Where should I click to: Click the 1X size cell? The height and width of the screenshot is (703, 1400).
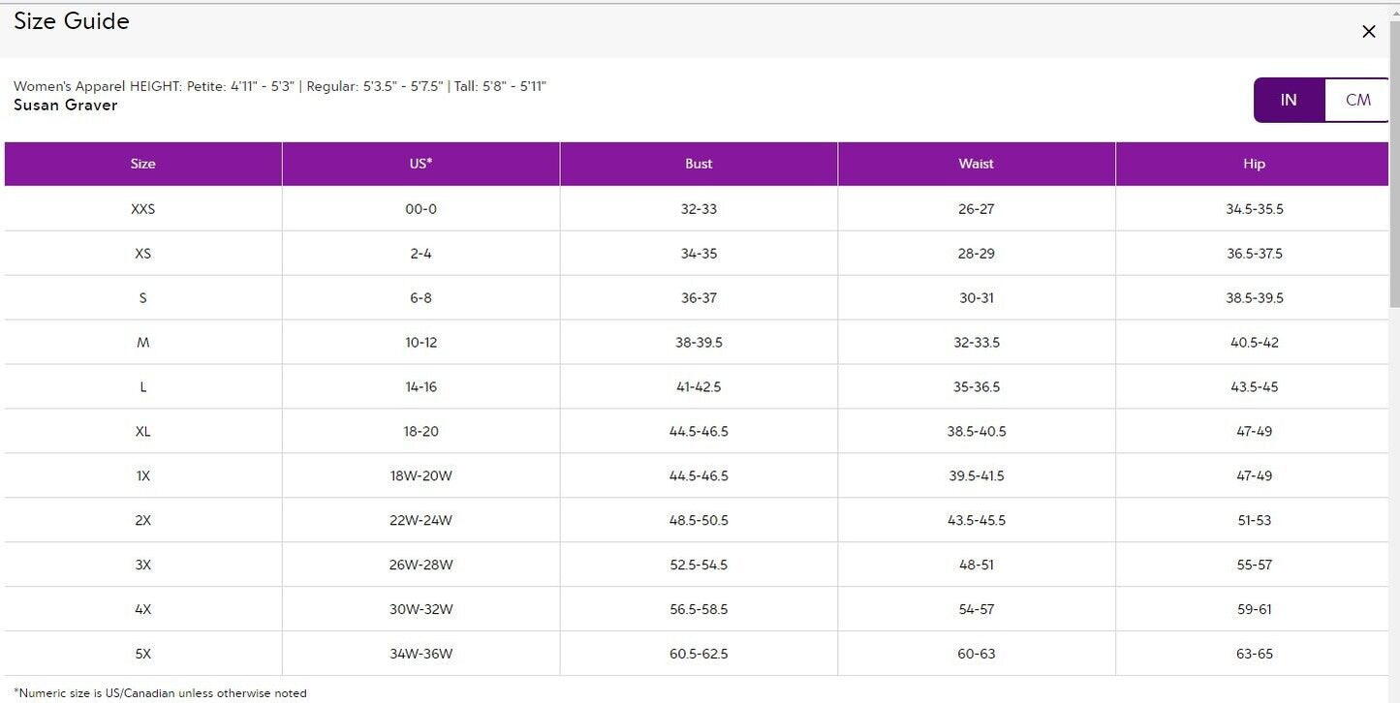[143, 475]
